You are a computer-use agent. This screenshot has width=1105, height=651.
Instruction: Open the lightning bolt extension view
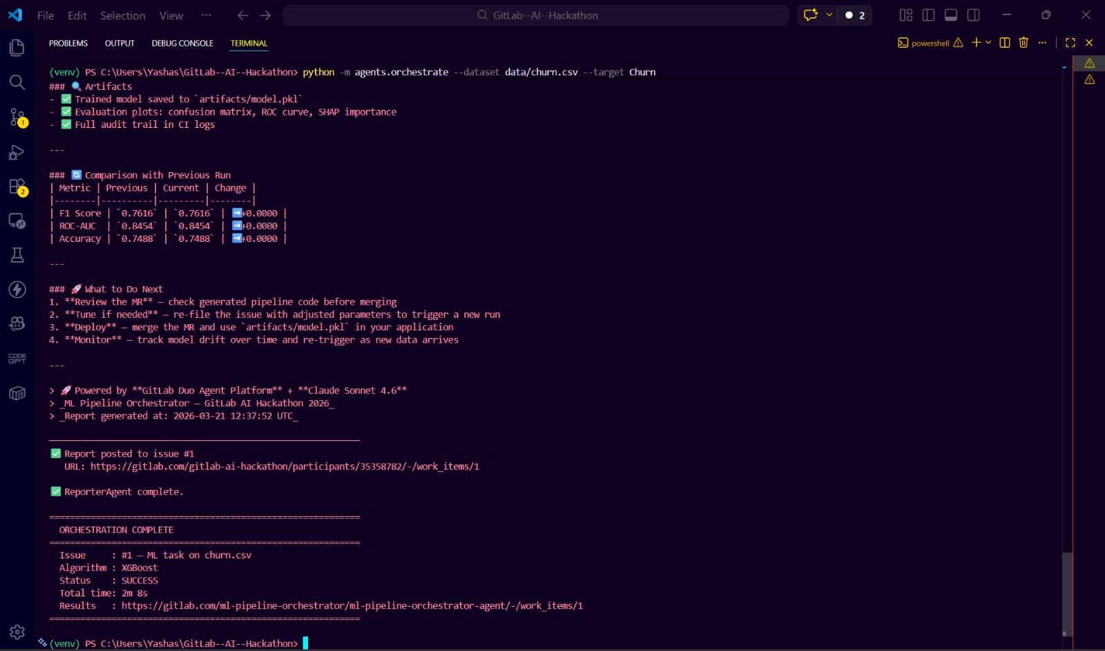pos(17,290)
